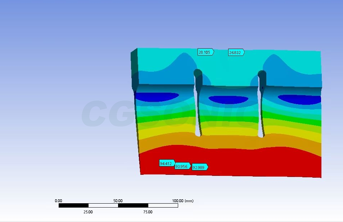
Task: Select the bottom end of the right slot
Action: click(261, 135)
